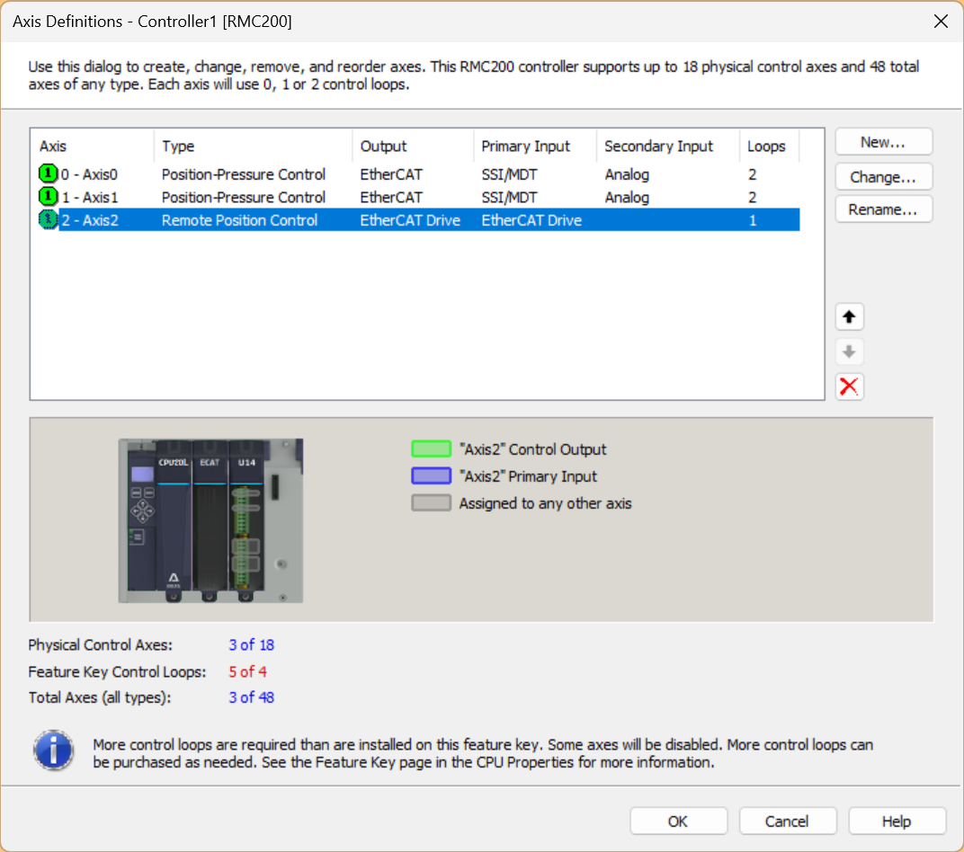Click the "Axis2" Control Output legend label
Image resolution: width=964 pixels, height=852 pixels.
coord(532,449)
